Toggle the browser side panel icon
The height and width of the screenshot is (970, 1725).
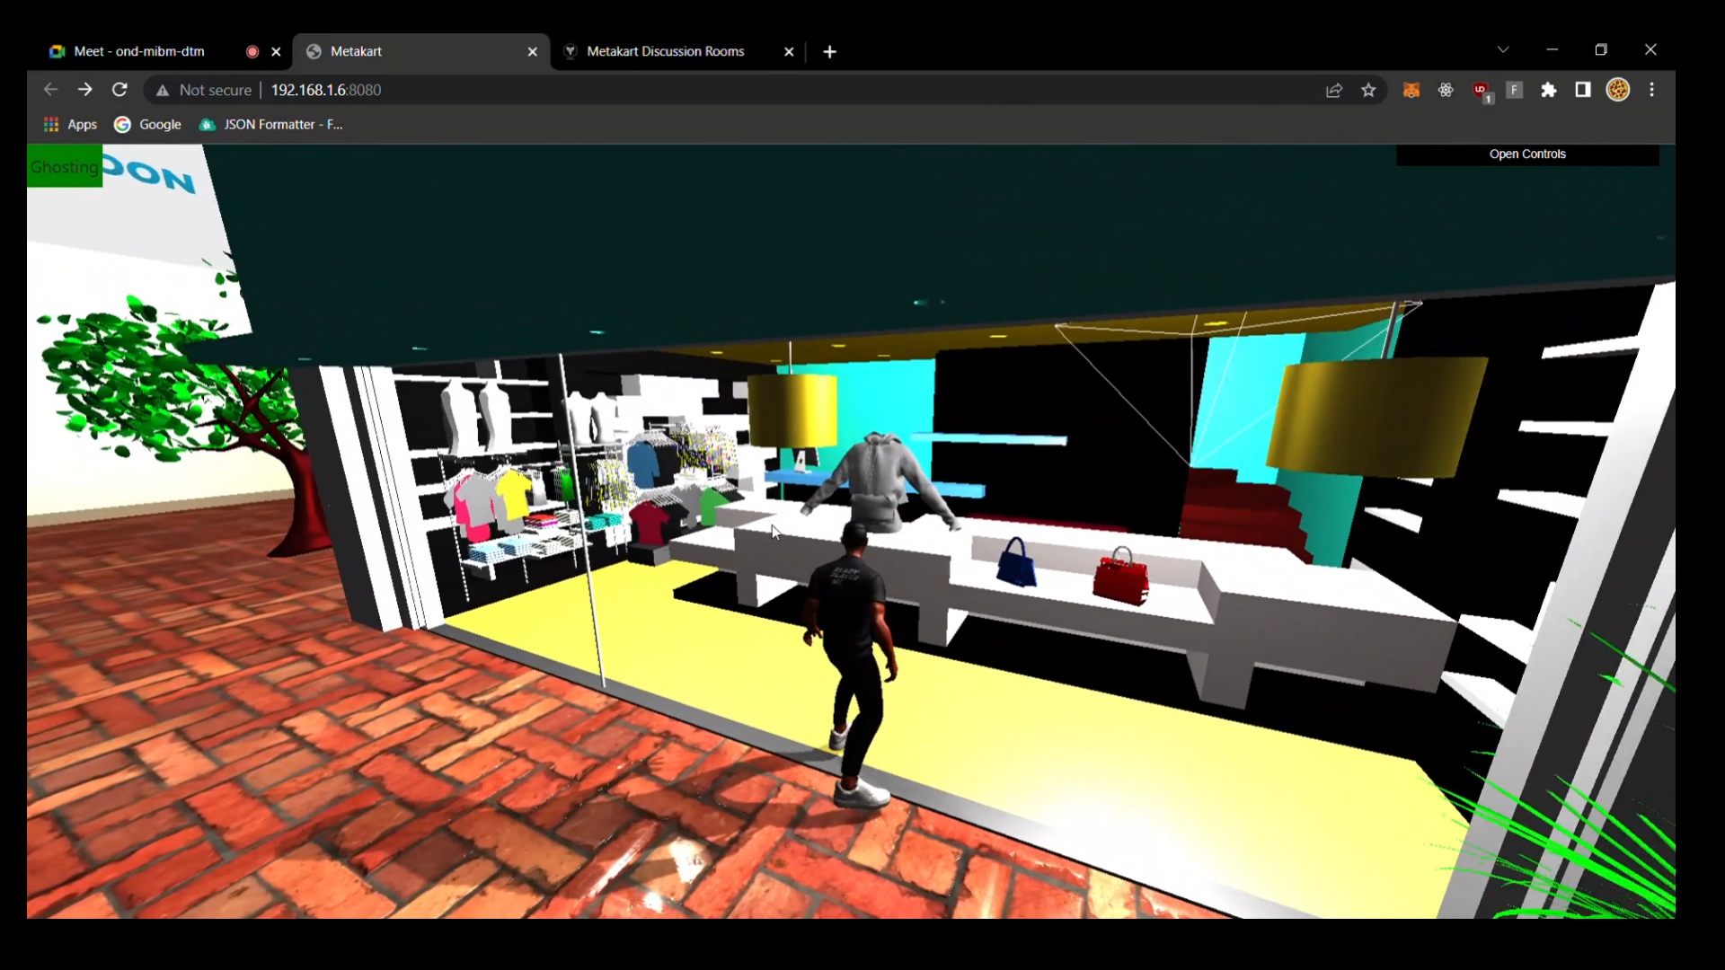(1583, 90)
